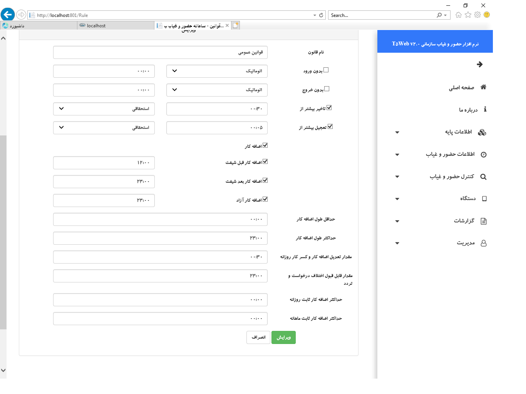Open the browser tools gear icon

pyautogui.click(x=477, y=15)
